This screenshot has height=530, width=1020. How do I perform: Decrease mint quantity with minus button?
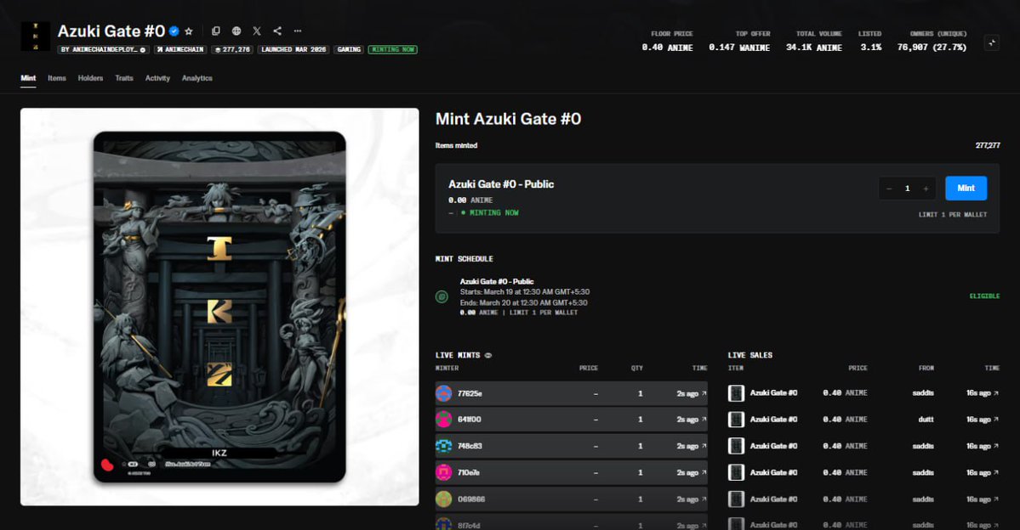click(x=889, y=189)
